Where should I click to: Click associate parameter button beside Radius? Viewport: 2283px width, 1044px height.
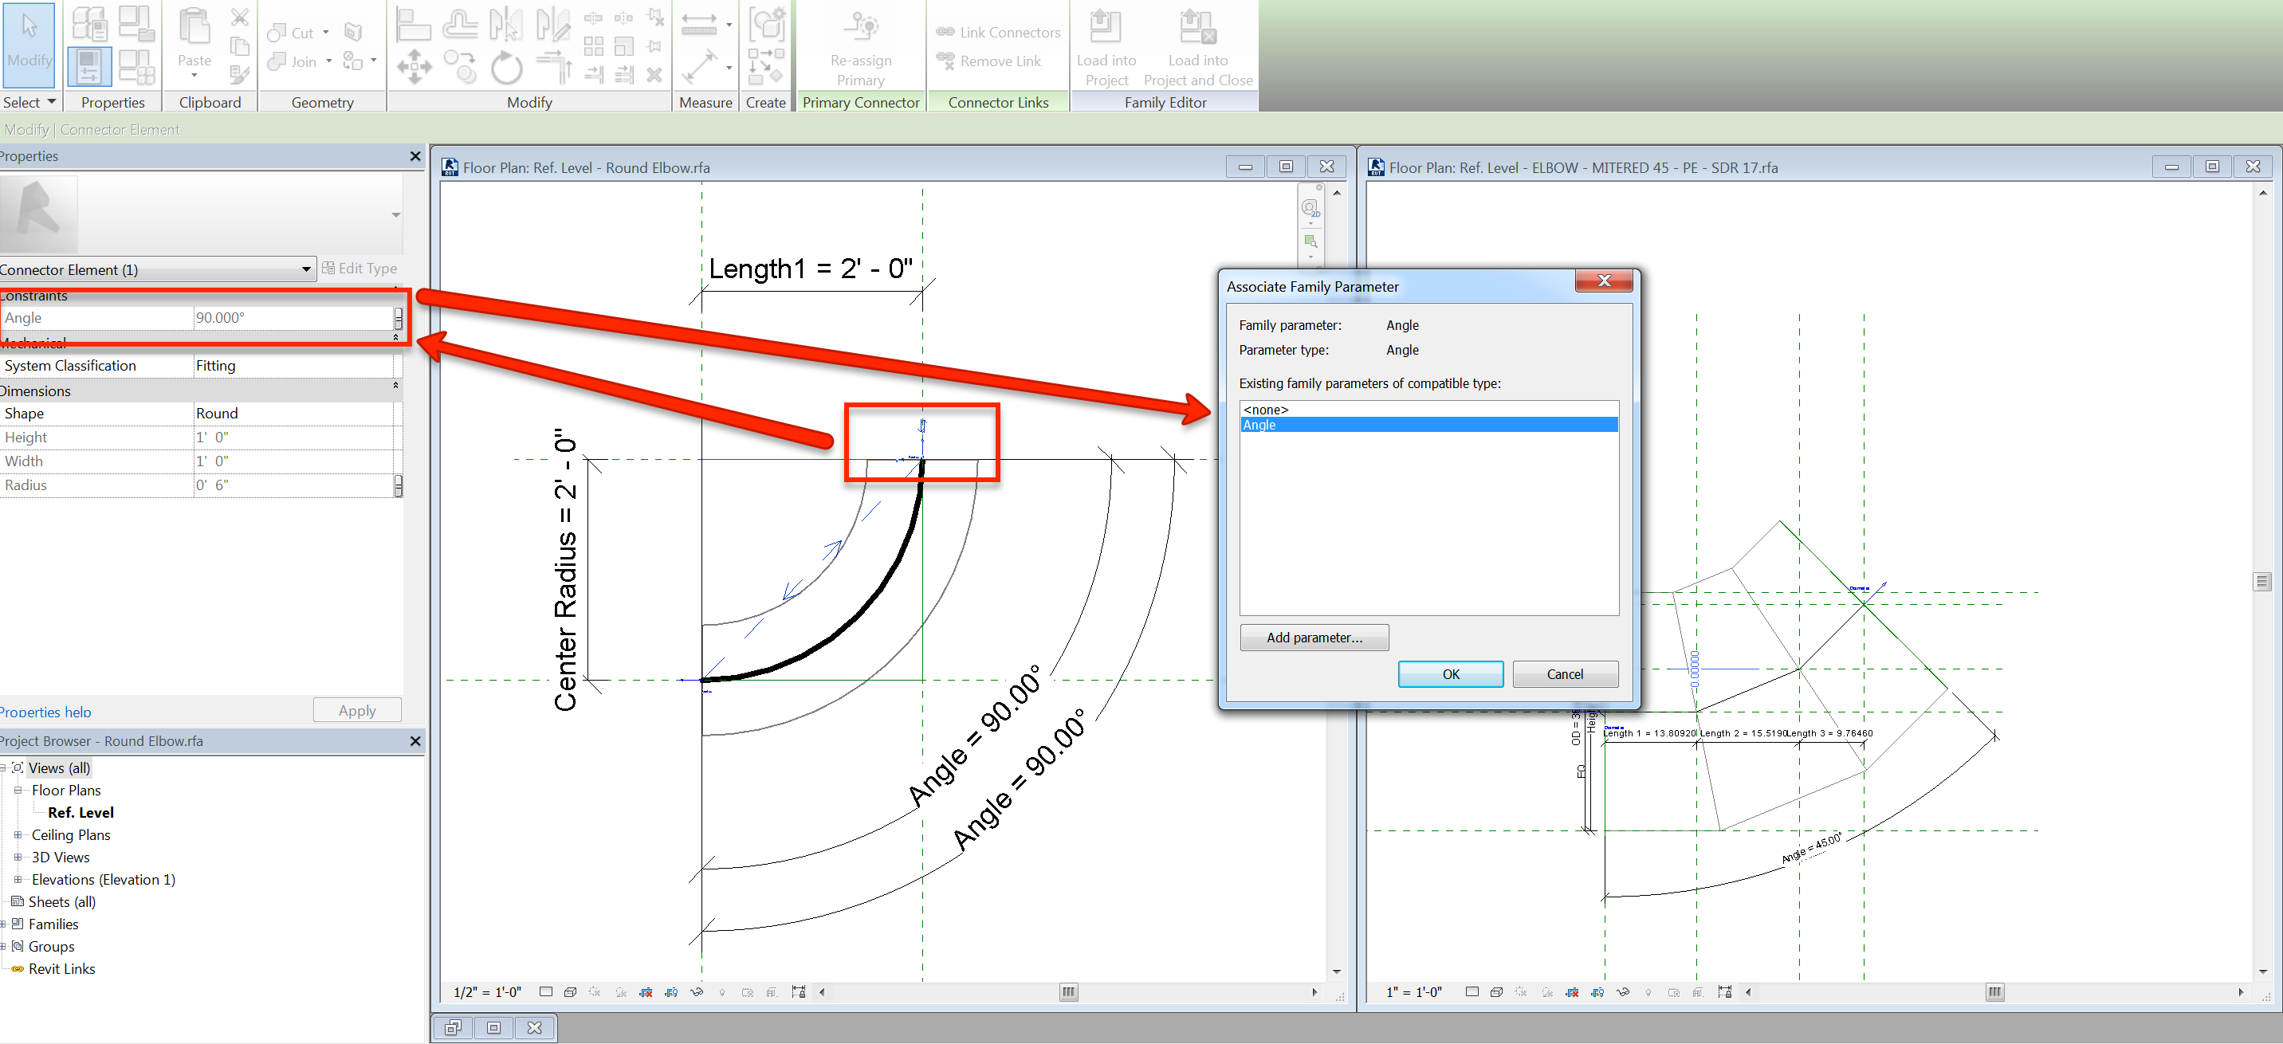(x=398, y=485)
